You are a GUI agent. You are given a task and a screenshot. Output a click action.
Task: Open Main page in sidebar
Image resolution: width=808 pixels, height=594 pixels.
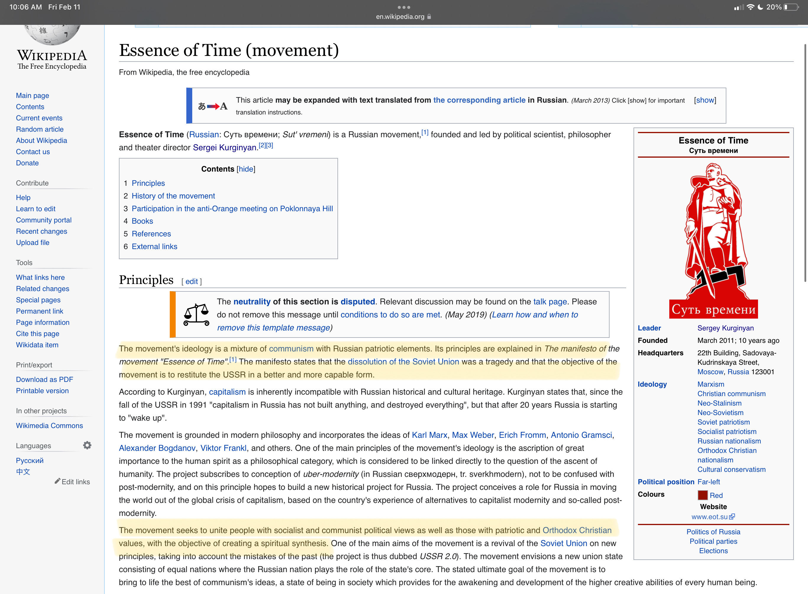point(32,95)
